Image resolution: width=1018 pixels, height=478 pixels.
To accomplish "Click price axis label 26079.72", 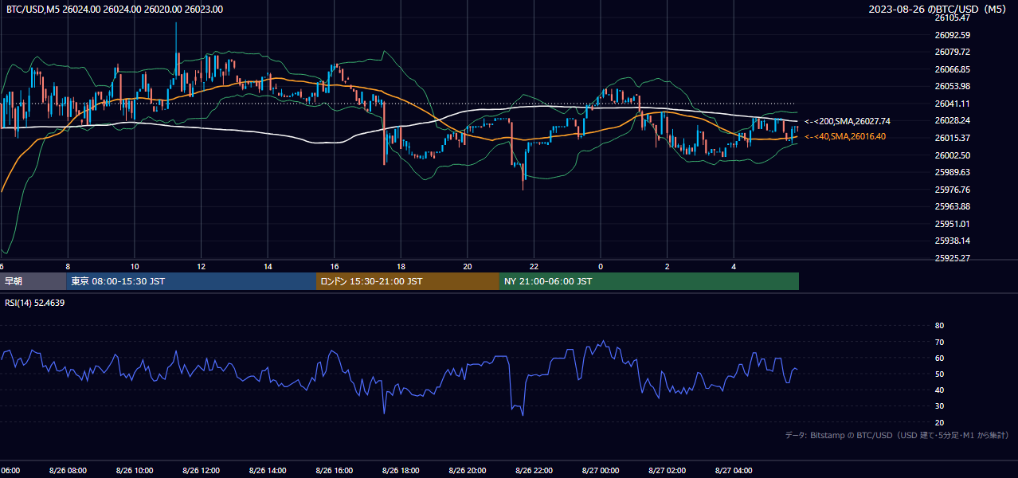I will coord(952,52).
